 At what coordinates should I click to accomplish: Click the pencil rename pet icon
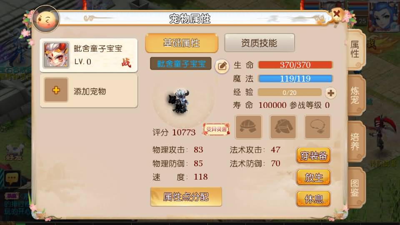tap(222, 66)
